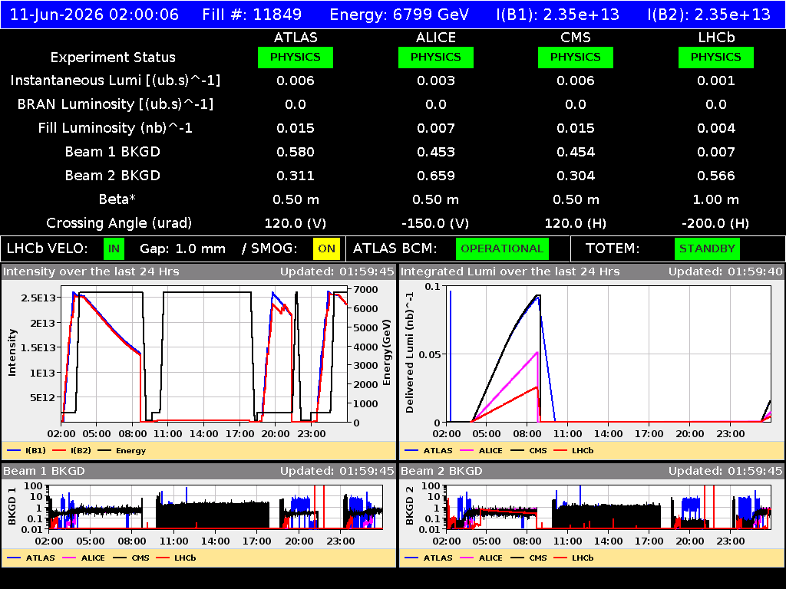Select CMS Beam 1 BKGD value 0.454
Screen dimensions: 786x589
576,152
